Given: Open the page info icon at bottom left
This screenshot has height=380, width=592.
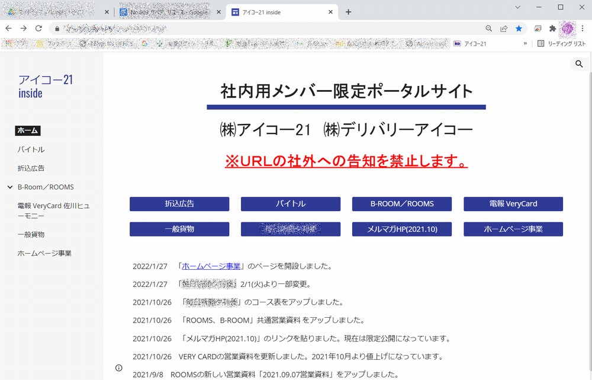Looking at the screenshot, I should 118,368.
